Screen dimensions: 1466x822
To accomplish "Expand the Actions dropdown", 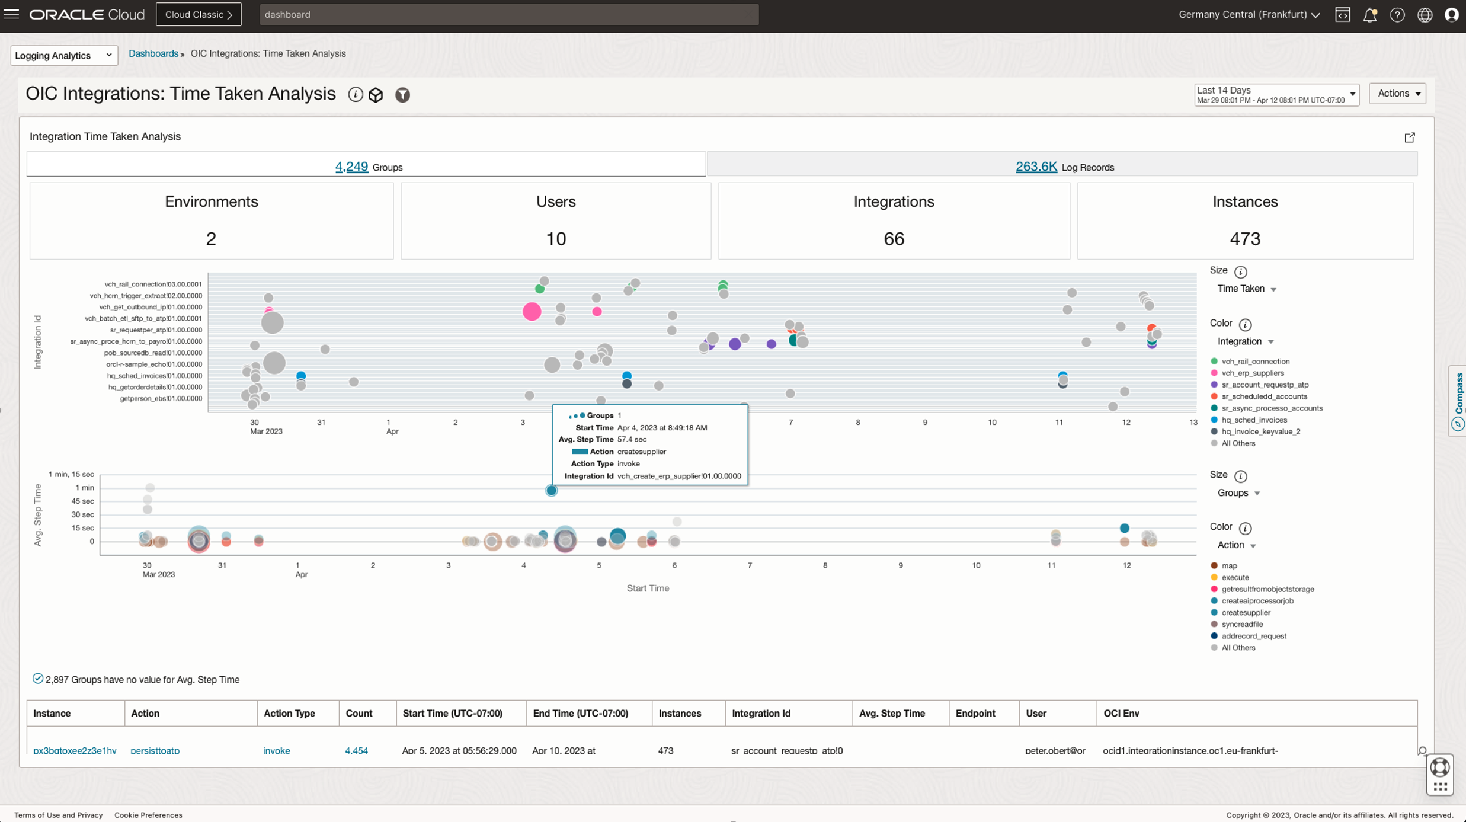I will 1397,93.
